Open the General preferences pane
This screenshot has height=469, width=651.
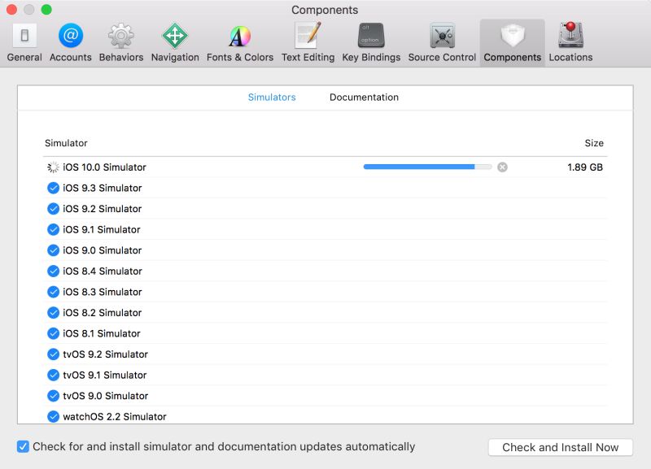[x=24, y=42]
